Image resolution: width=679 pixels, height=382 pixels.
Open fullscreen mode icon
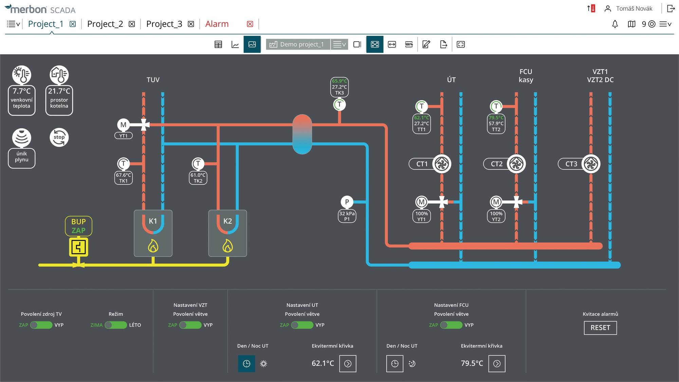coord(461,44)
